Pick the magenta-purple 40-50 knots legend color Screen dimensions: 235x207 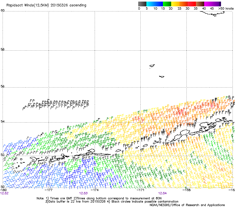click(x=212, y=4)
